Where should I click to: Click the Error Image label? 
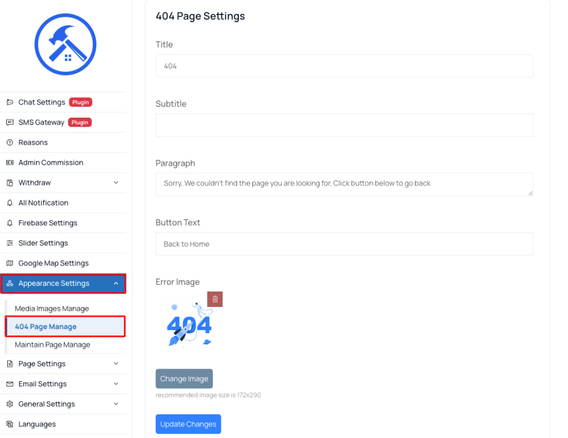(177, 282)
